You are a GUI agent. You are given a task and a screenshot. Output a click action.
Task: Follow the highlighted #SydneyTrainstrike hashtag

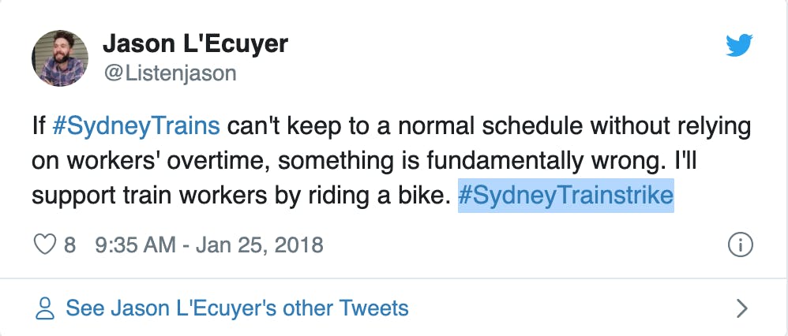(565, 196)
